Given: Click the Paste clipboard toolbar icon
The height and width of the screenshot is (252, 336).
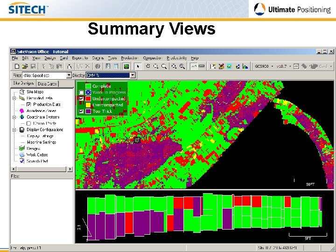Looking at the screenshot, I should [x=59, y=66].
